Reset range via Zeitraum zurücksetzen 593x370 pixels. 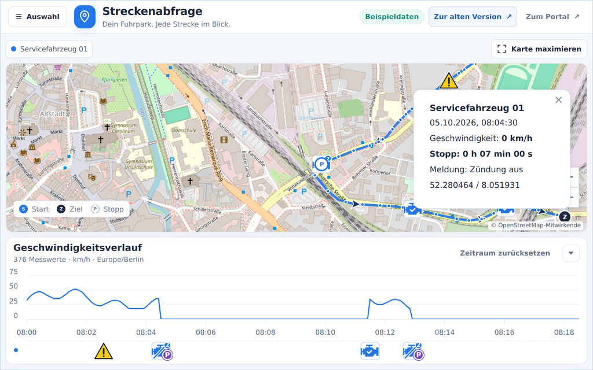[505, 253]
